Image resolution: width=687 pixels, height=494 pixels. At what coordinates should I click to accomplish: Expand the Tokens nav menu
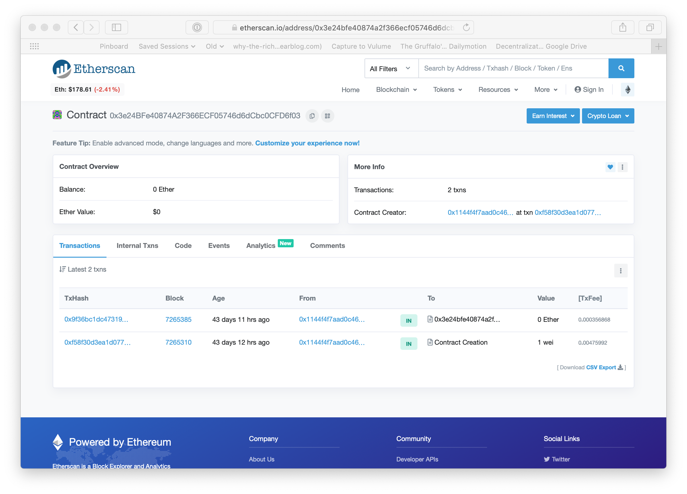click(448, 90)
